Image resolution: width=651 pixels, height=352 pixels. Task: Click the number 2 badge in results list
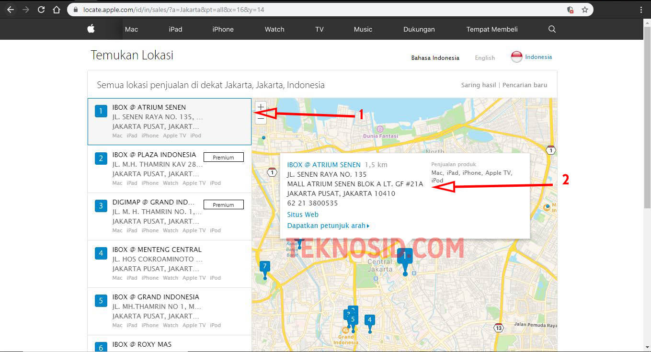point(101,159)
